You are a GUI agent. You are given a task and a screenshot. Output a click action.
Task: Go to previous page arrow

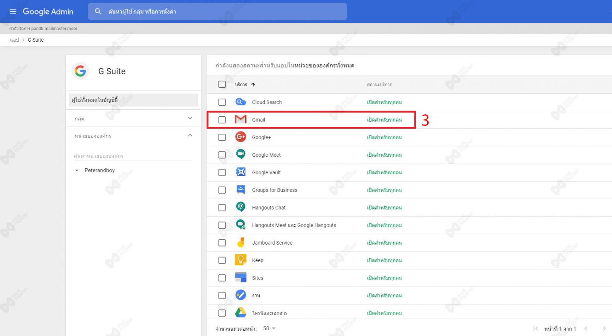pyautogui.click(x=586, y=328)
